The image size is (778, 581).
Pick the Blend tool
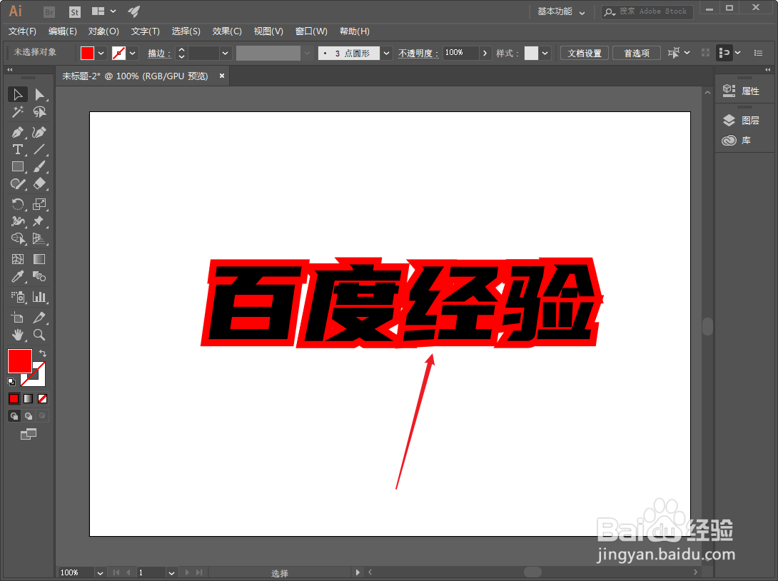pos(39,276)
